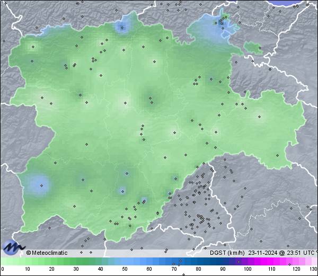Click scale label 60
This screenshot has height=276, width=318.
(149, 269)
